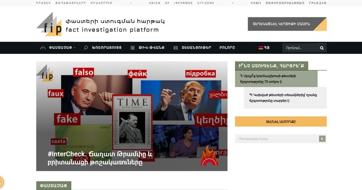Click the round widget at left edge
Image resolution: width=362 pixels, height=190 pixels.
point(1,182)
